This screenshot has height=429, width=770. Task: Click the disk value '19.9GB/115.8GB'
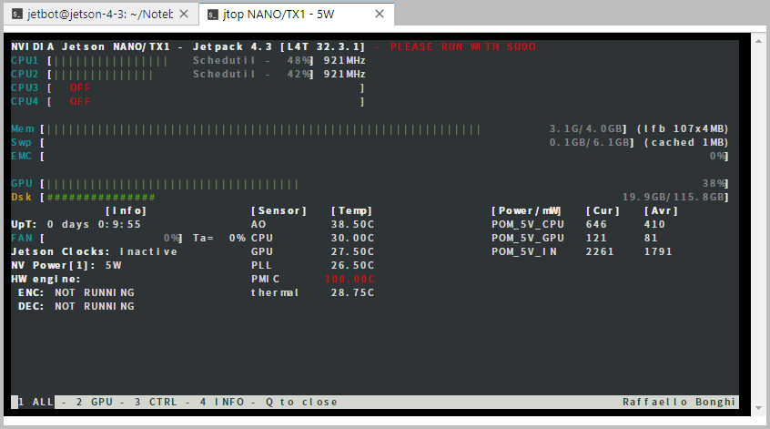point(674,197)
